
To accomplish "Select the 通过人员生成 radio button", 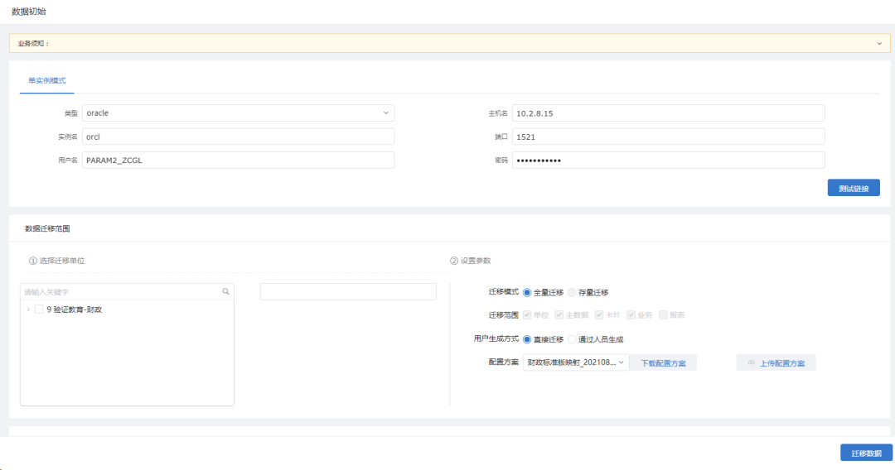I will tap(571, 339).
